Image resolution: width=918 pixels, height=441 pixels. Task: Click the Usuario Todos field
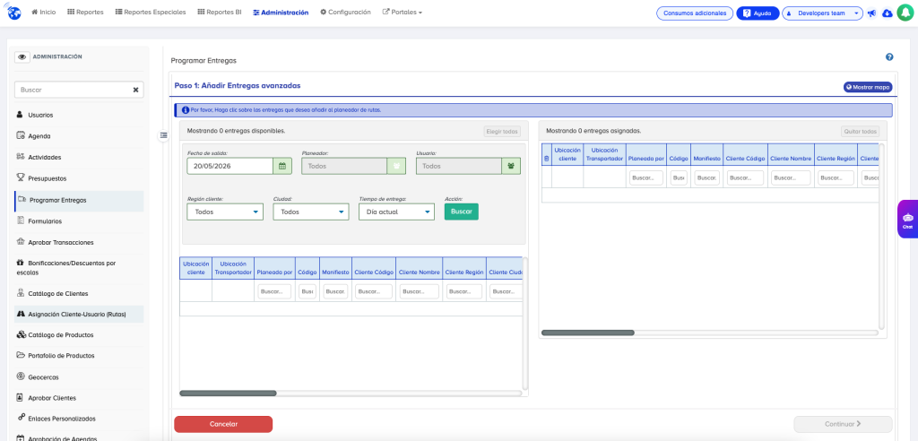tap(459, 167)
